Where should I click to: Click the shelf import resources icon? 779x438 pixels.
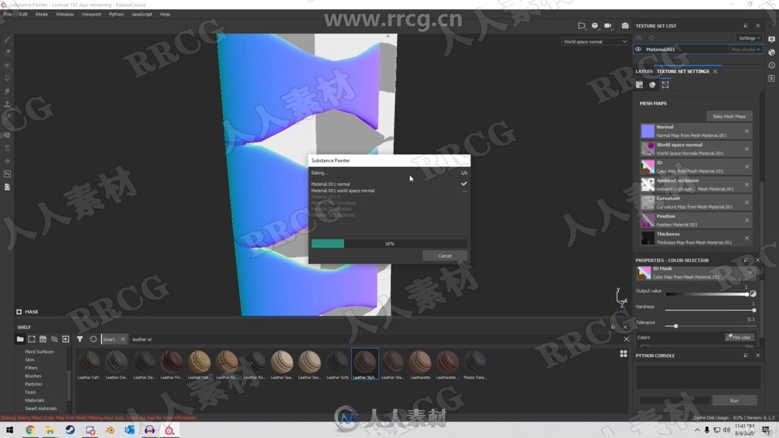point(66,339)
